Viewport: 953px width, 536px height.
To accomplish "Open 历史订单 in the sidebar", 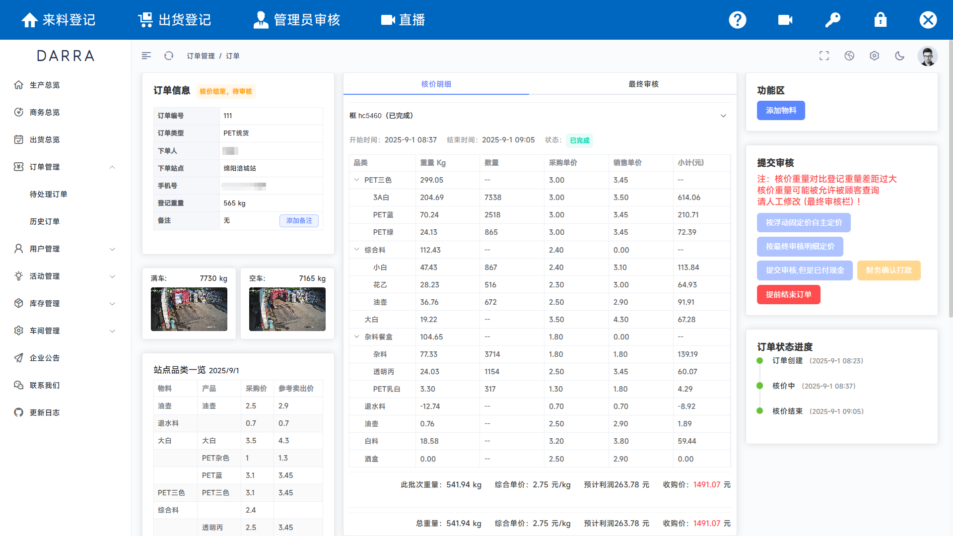I will coord(45,221).
